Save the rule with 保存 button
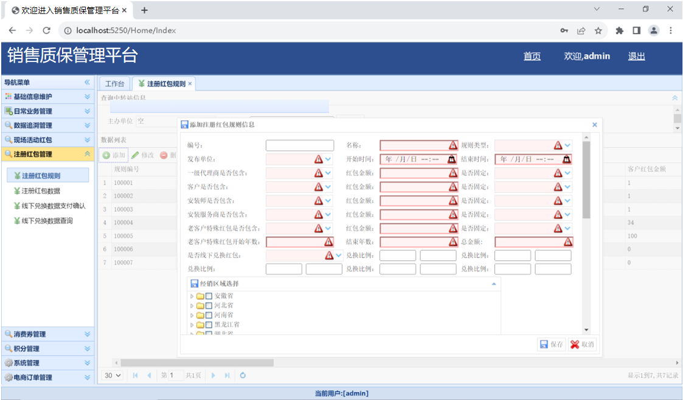 click(x=552, y=344)
